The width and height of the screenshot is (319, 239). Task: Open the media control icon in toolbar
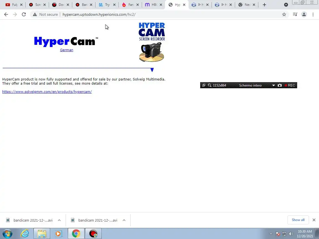(295, 14)
